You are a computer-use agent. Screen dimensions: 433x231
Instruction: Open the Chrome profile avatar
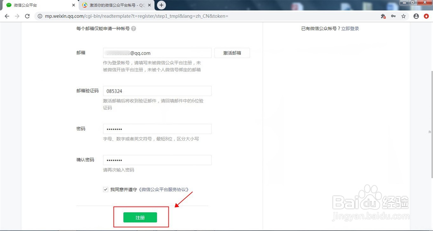click(x=416, y=16)
